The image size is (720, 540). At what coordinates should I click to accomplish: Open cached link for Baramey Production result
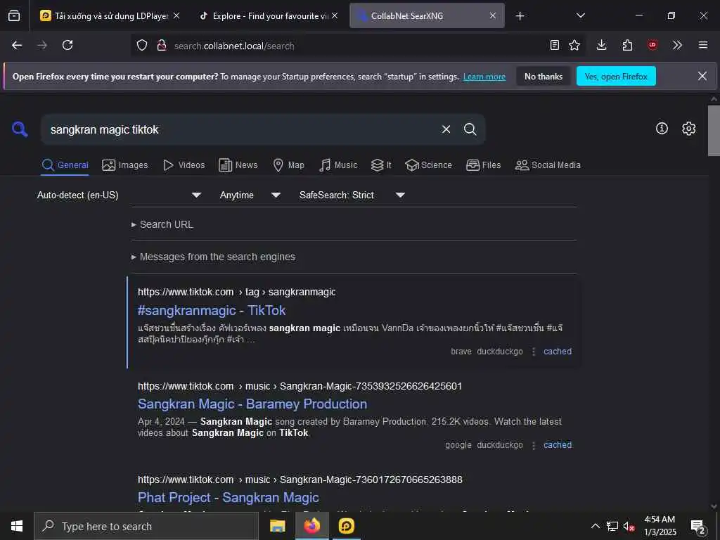point(558,445)
